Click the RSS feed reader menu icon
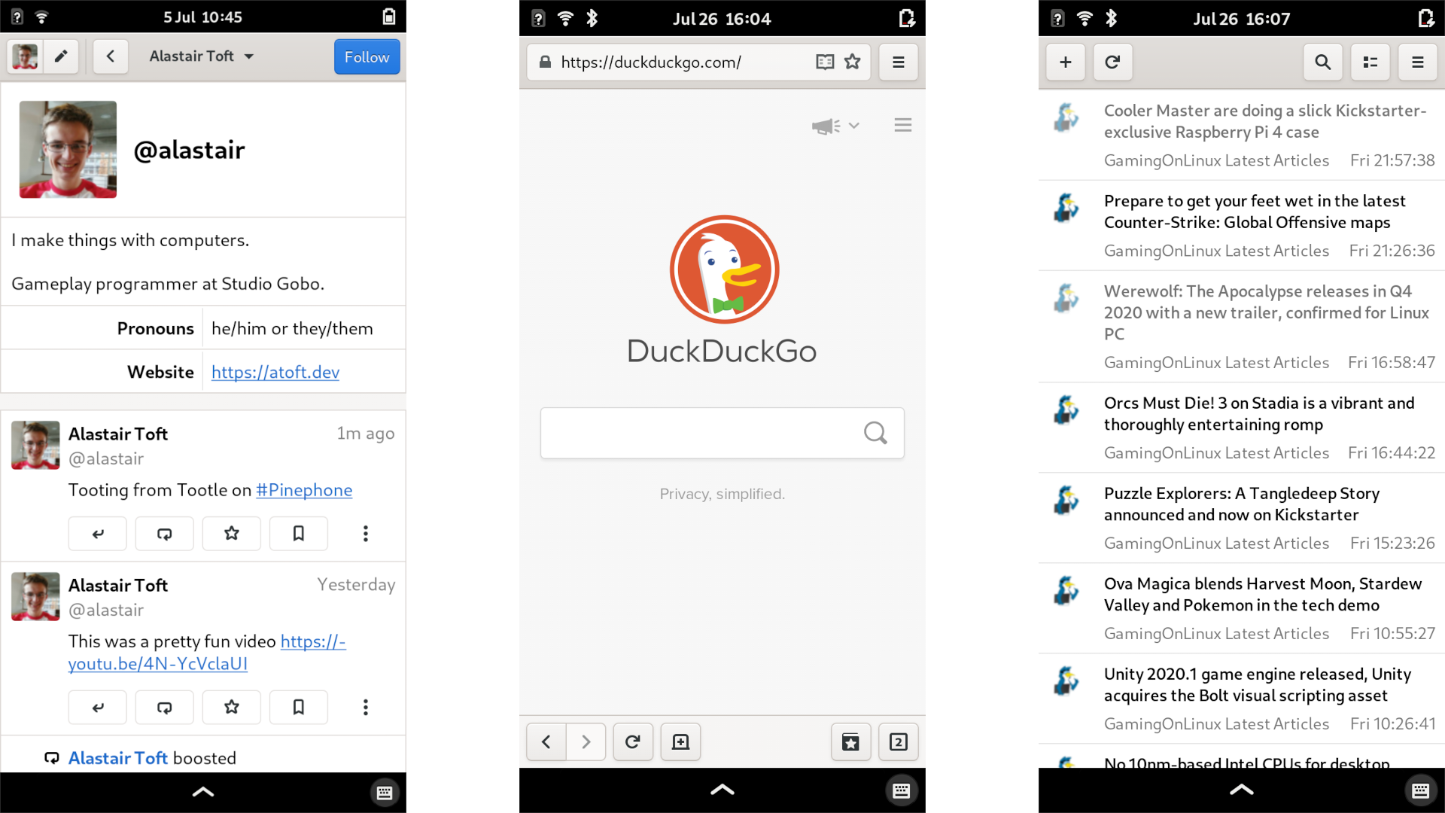Viewport: 1445px width, 813px height. pos(1420,62)
